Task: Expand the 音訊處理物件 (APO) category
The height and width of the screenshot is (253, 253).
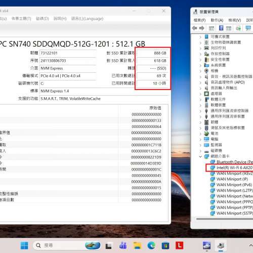Action: (x=200, y=82)
